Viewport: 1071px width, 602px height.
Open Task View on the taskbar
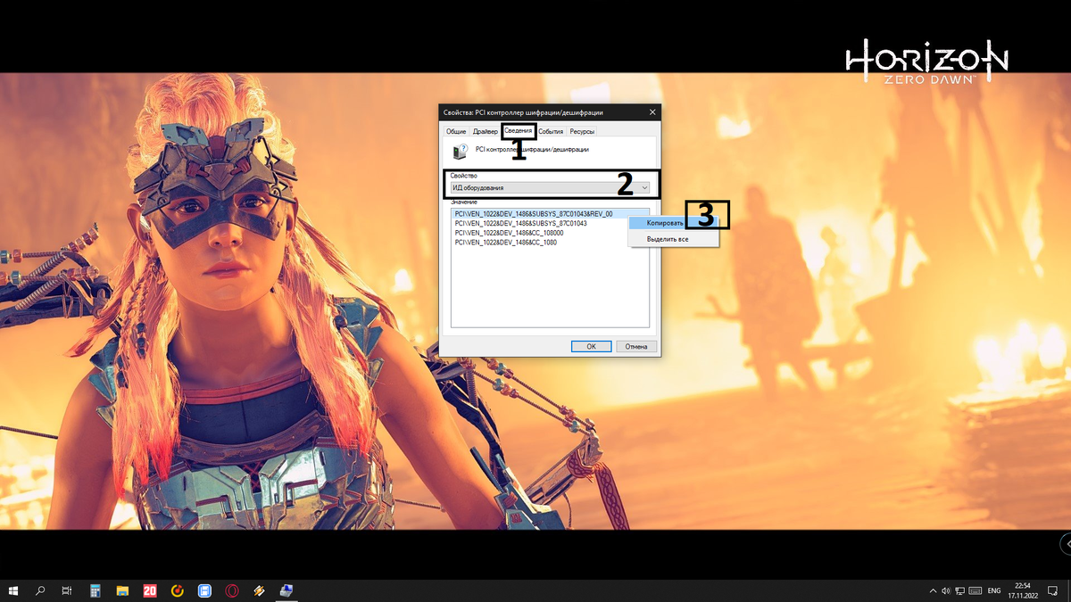[67, 590]
